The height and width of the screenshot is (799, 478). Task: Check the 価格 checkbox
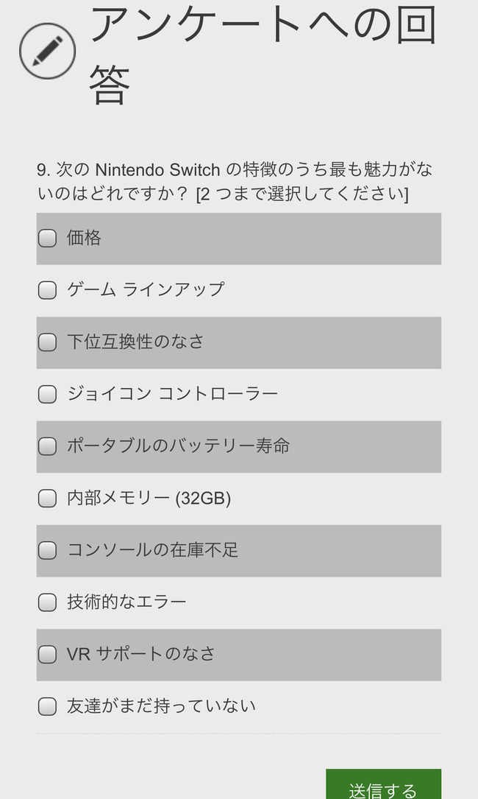(x=47, y=238)
